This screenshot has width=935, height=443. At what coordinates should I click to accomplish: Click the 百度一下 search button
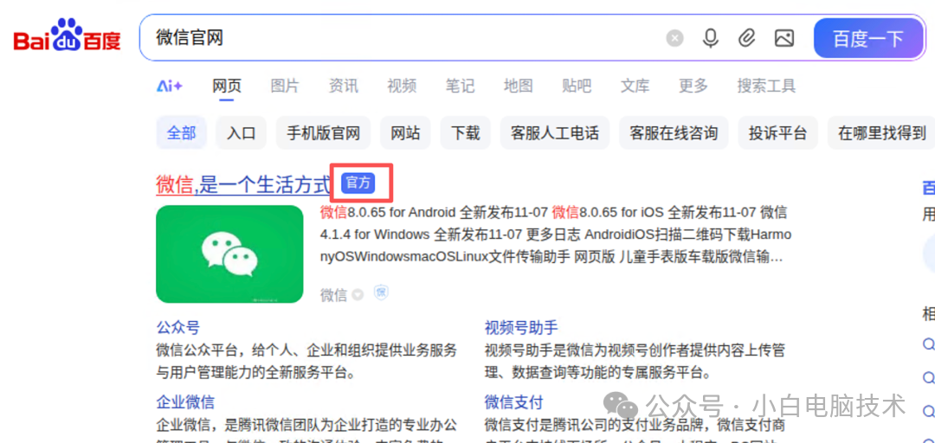868,39
